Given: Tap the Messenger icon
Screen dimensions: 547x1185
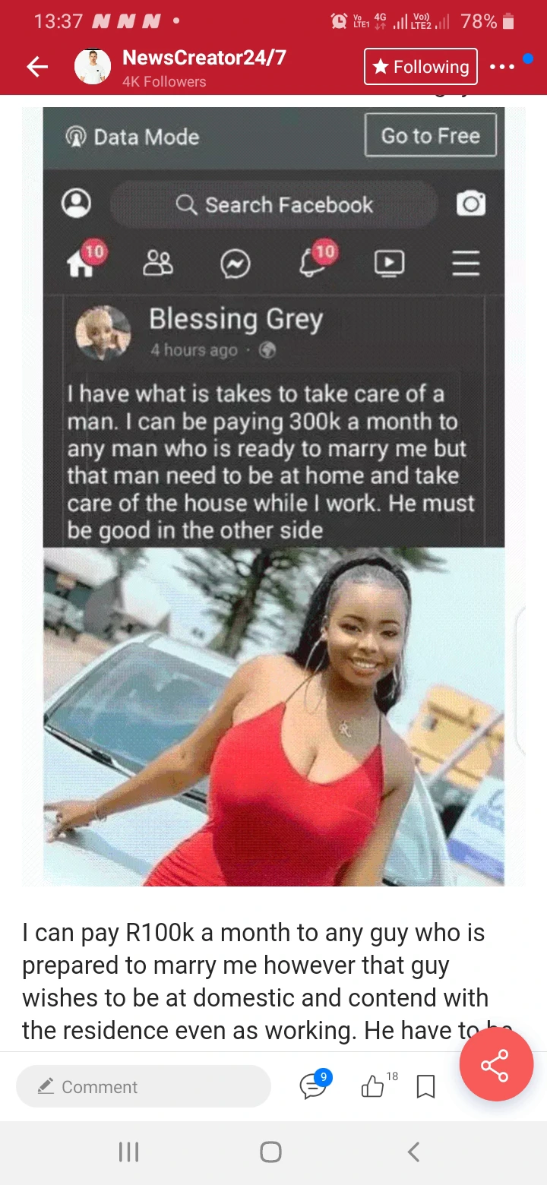Looking at the screenshot, I should pyautogui.click(x=236, y=264).
